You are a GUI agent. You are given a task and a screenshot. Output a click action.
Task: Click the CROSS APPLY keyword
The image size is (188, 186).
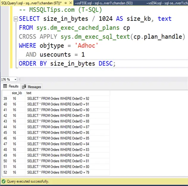[x=38, y=37]
